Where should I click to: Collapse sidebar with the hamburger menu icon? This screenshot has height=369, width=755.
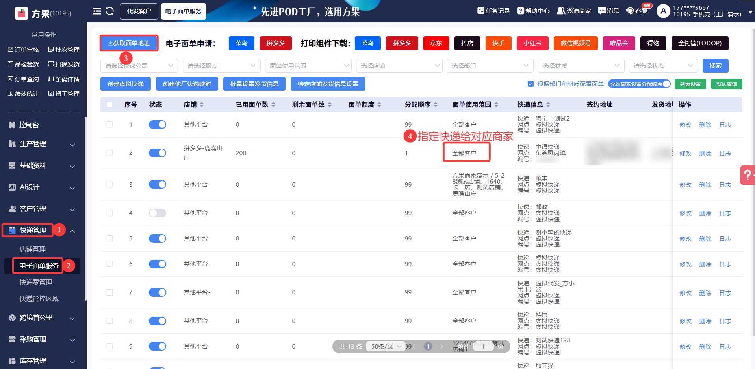pos(97,11)
